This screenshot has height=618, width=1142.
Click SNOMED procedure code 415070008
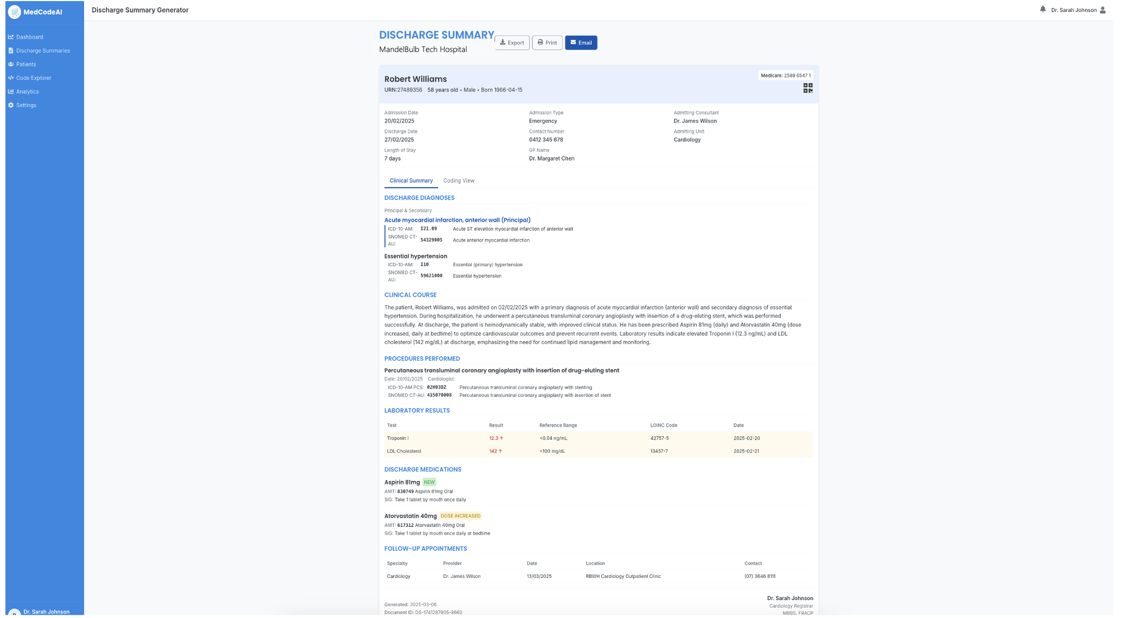439,395
